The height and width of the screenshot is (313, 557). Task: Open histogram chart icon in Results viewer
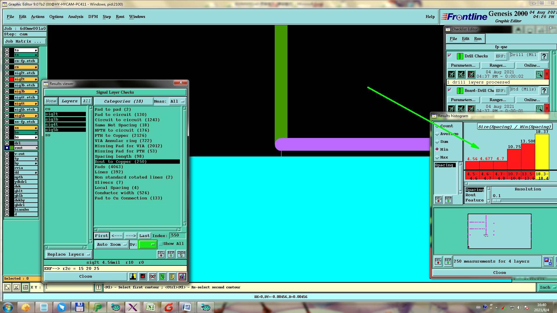[x=182, y=276]
